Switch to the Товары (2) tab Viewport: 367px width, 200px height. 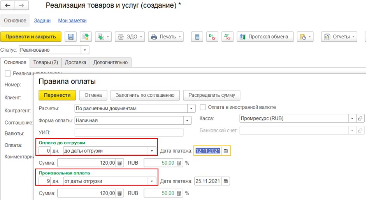pyautogui.click(x=46, y=62)
